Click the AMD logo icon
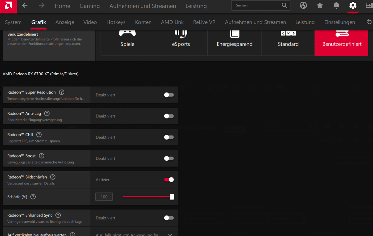The width and height of the screenshot is (373, 236). [8, 6]
